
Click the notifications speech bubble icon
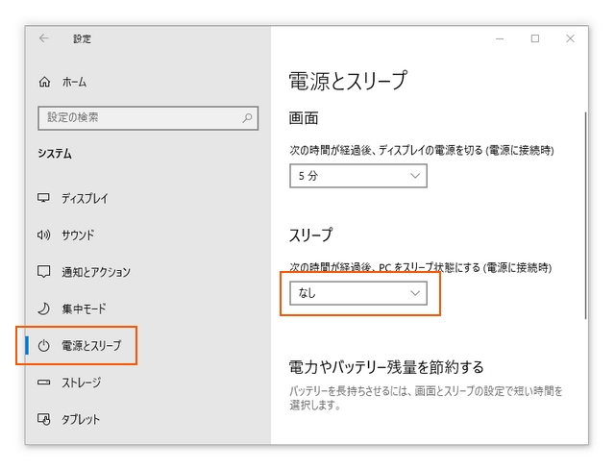coord(43,272)
